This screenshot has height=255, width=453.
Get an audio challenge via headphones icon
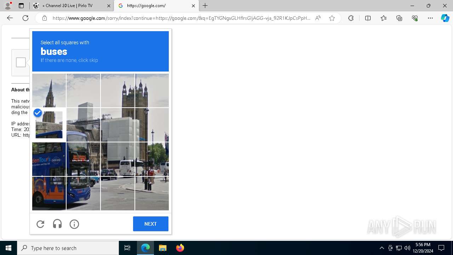[57, 224]
